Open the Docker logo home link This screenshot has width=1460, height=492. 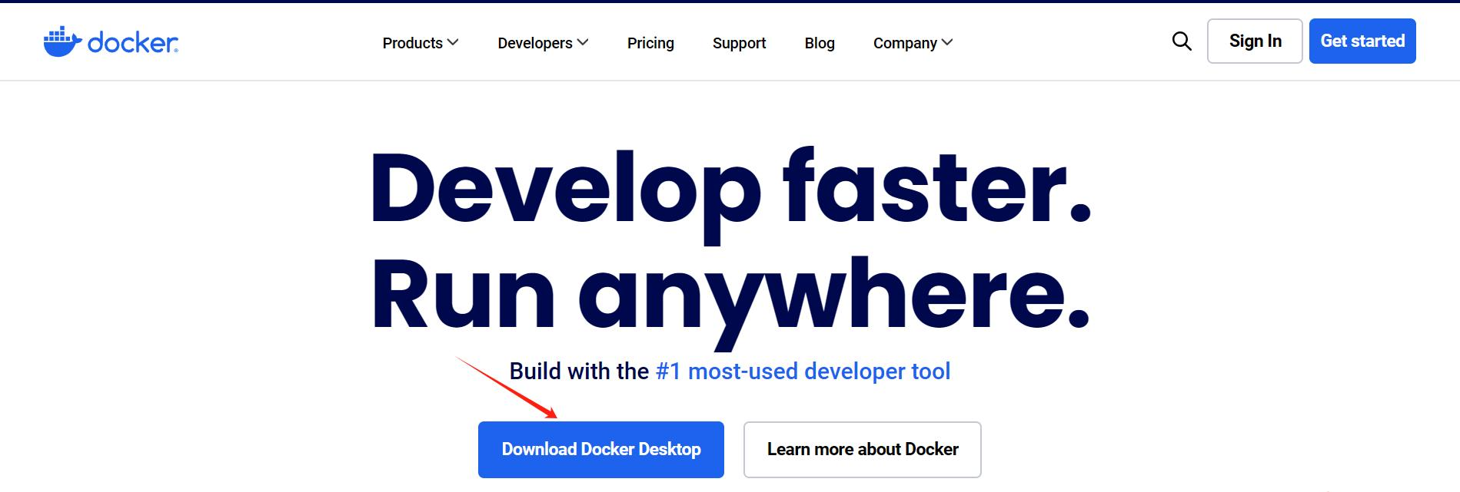(x=111, y=42)
